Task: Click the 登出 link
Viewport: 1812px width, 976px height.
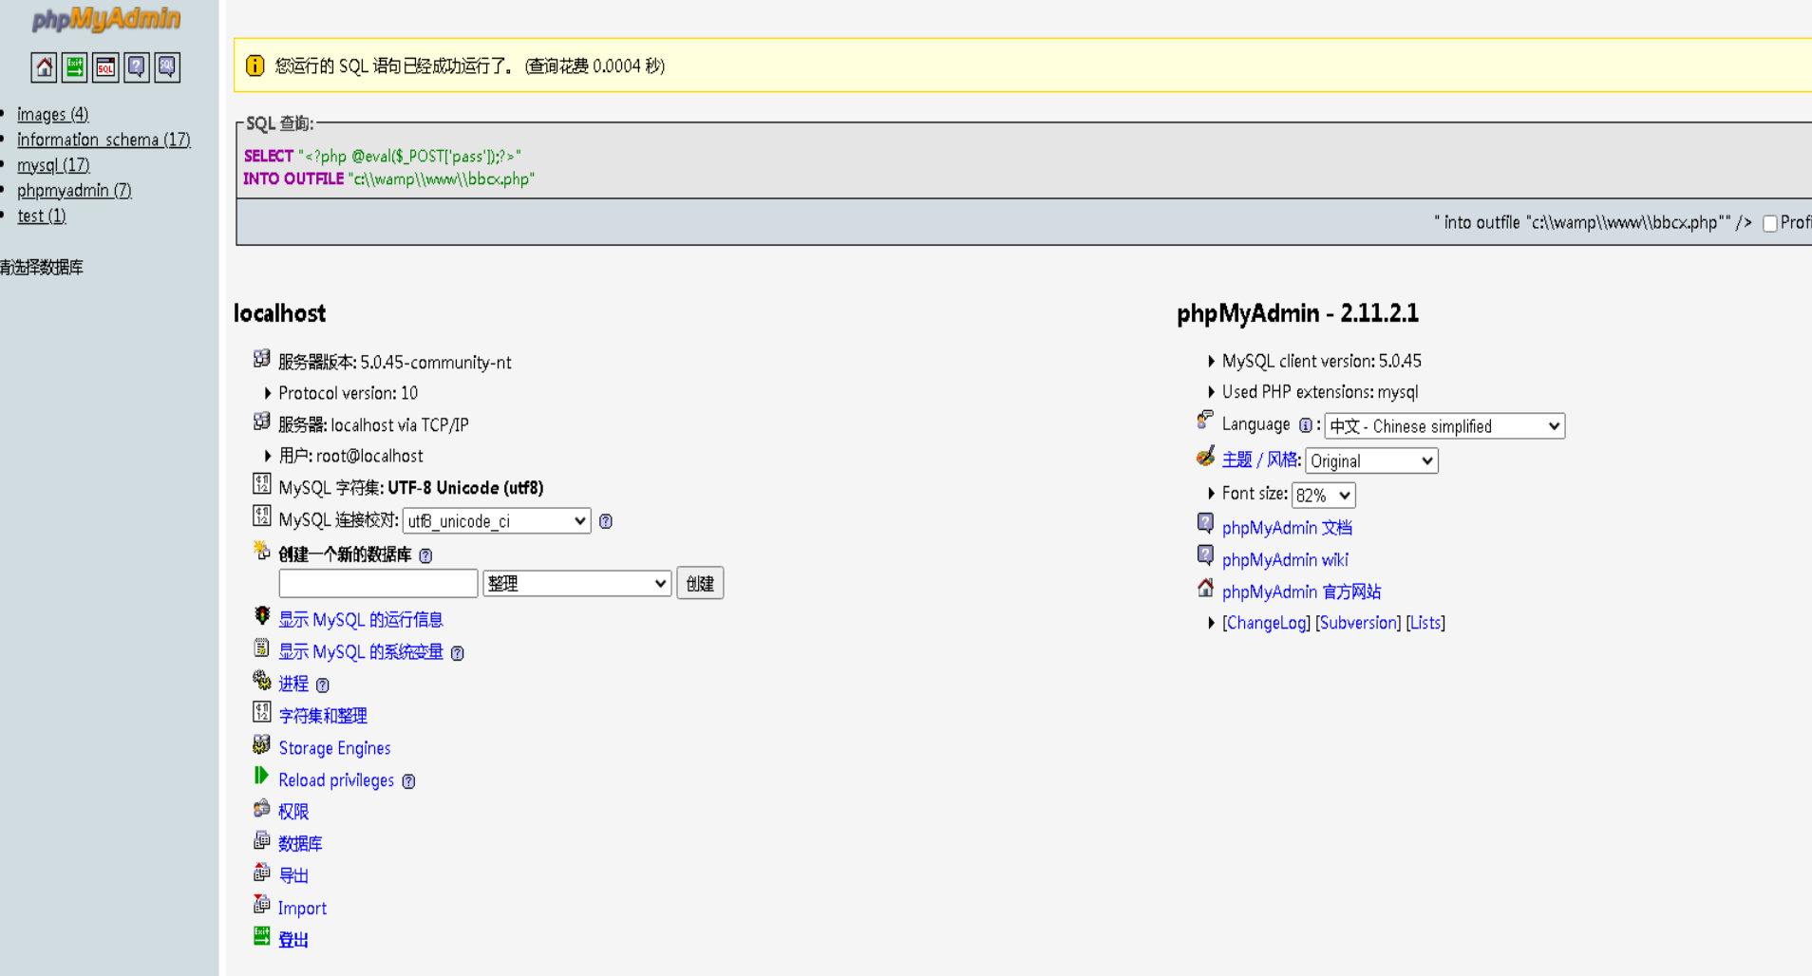Action: click(x=293, y=940)
